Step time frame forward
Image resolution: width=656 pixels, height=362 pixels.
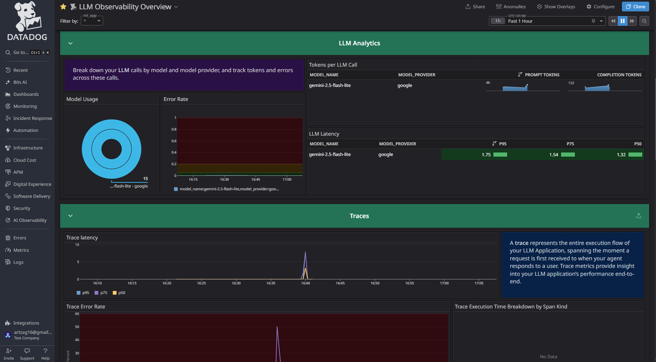(x=632, y=21)
